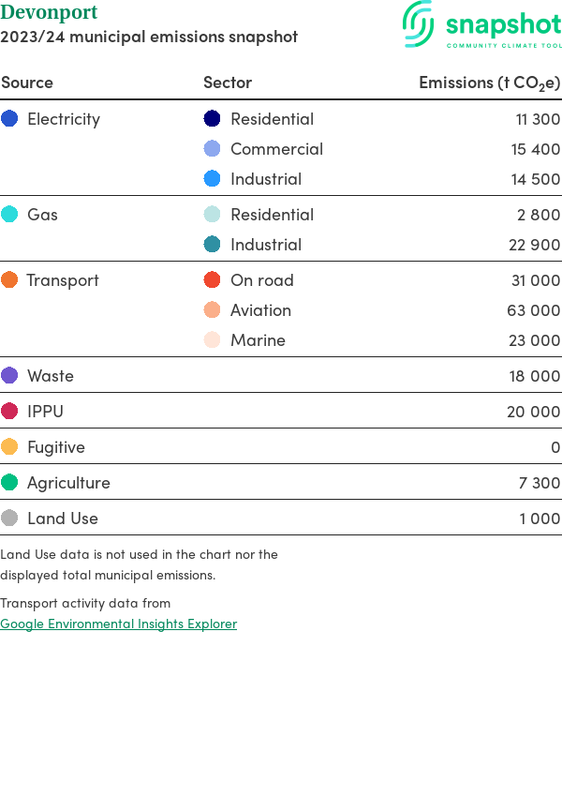
Task: Click the Snapshot logo icon
Action: [x=419, y=23]
